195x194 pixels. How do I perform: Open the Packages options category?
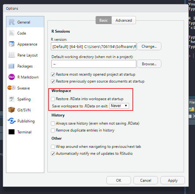25,66
